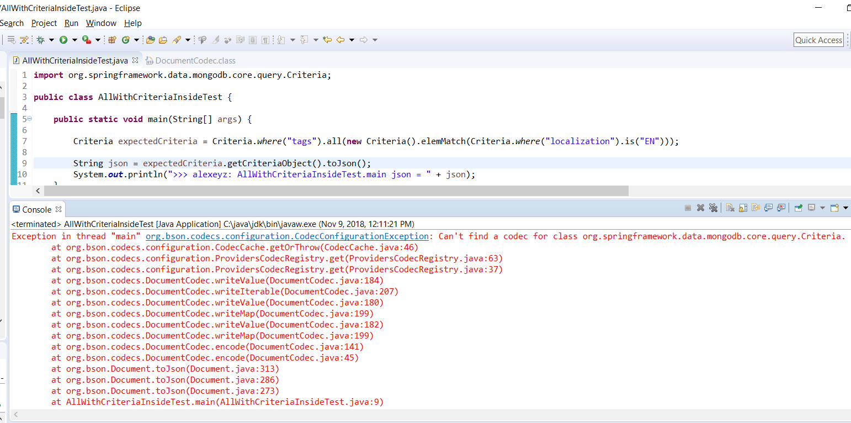
Task: Open the Debug options dropdown arrow
Action: click(51, 40)
